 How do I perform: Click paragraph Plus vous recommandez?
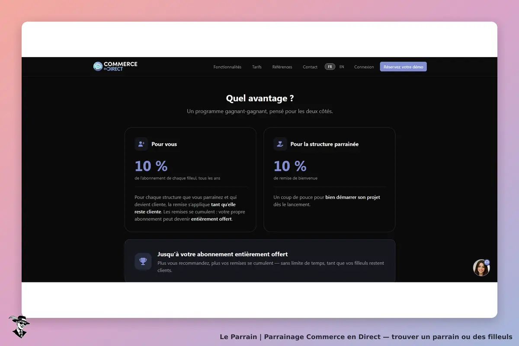click(x=271, y=266)
